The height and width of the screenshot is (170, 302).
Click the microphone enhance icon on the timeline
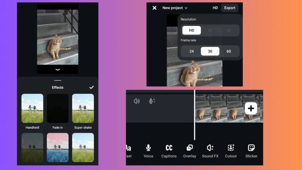[152, 101]
